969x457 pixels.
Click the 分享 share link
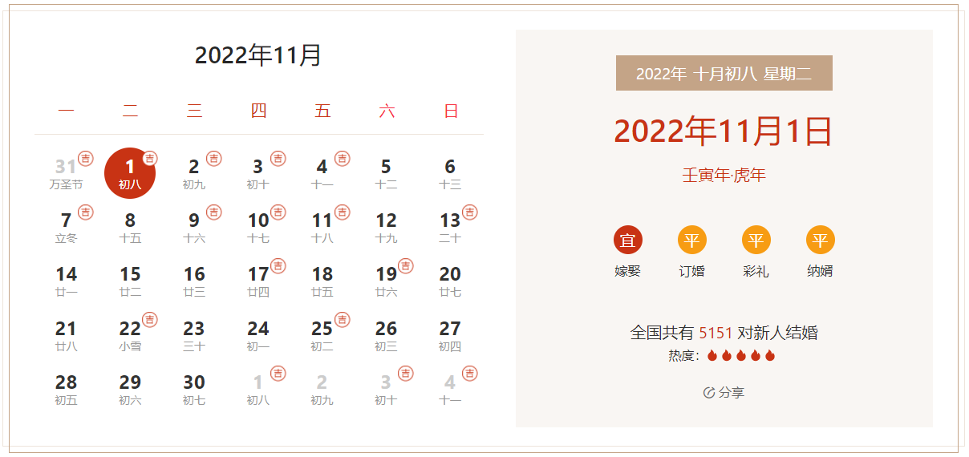[x=724, y=392]
